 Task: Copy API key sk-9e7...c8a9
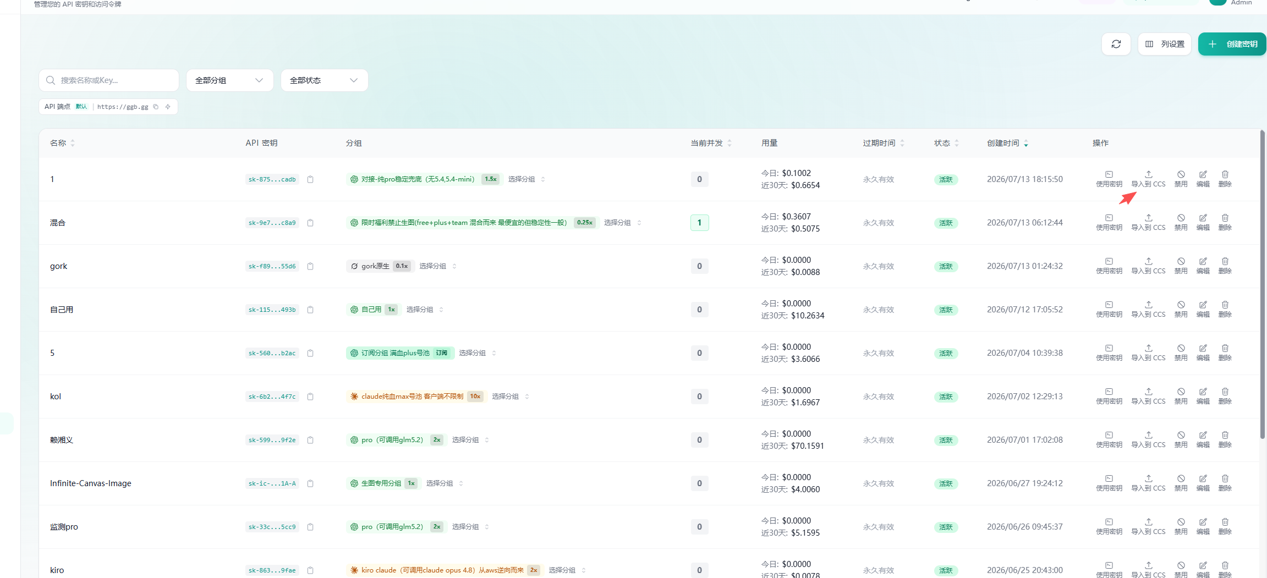310,223
